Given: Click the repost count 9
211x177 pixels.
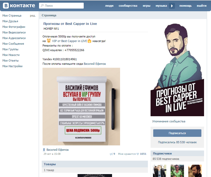Looking at the screenshot, I should point(114,154).
